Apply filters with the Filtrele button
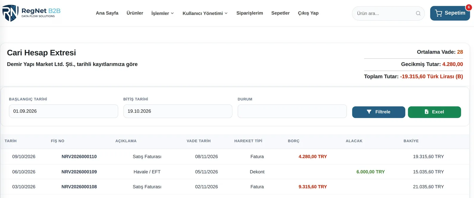The width and height of the screenshot is (474, 198). coord(379,112)
